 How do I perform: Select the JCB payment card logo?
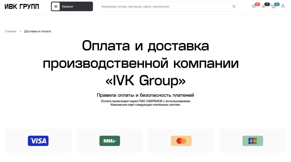pyautogui.click(x=253, y=141)
